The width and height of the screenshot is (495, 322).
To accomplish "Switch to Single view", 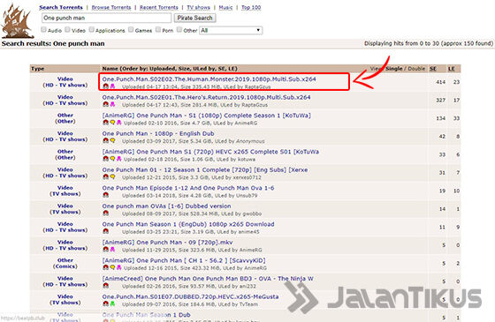I will pos(393,69).
